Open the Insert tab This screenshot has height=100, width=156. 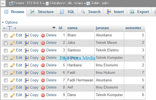115,12
